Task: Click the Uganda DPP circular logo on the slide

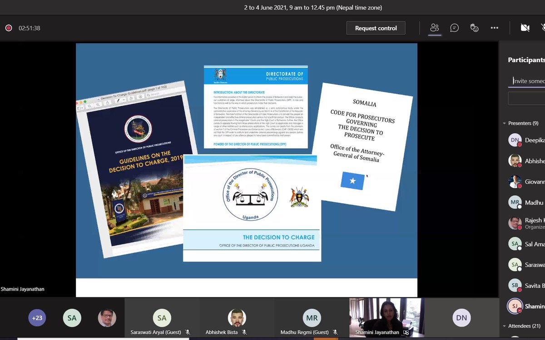Action: tap(251, 195)
